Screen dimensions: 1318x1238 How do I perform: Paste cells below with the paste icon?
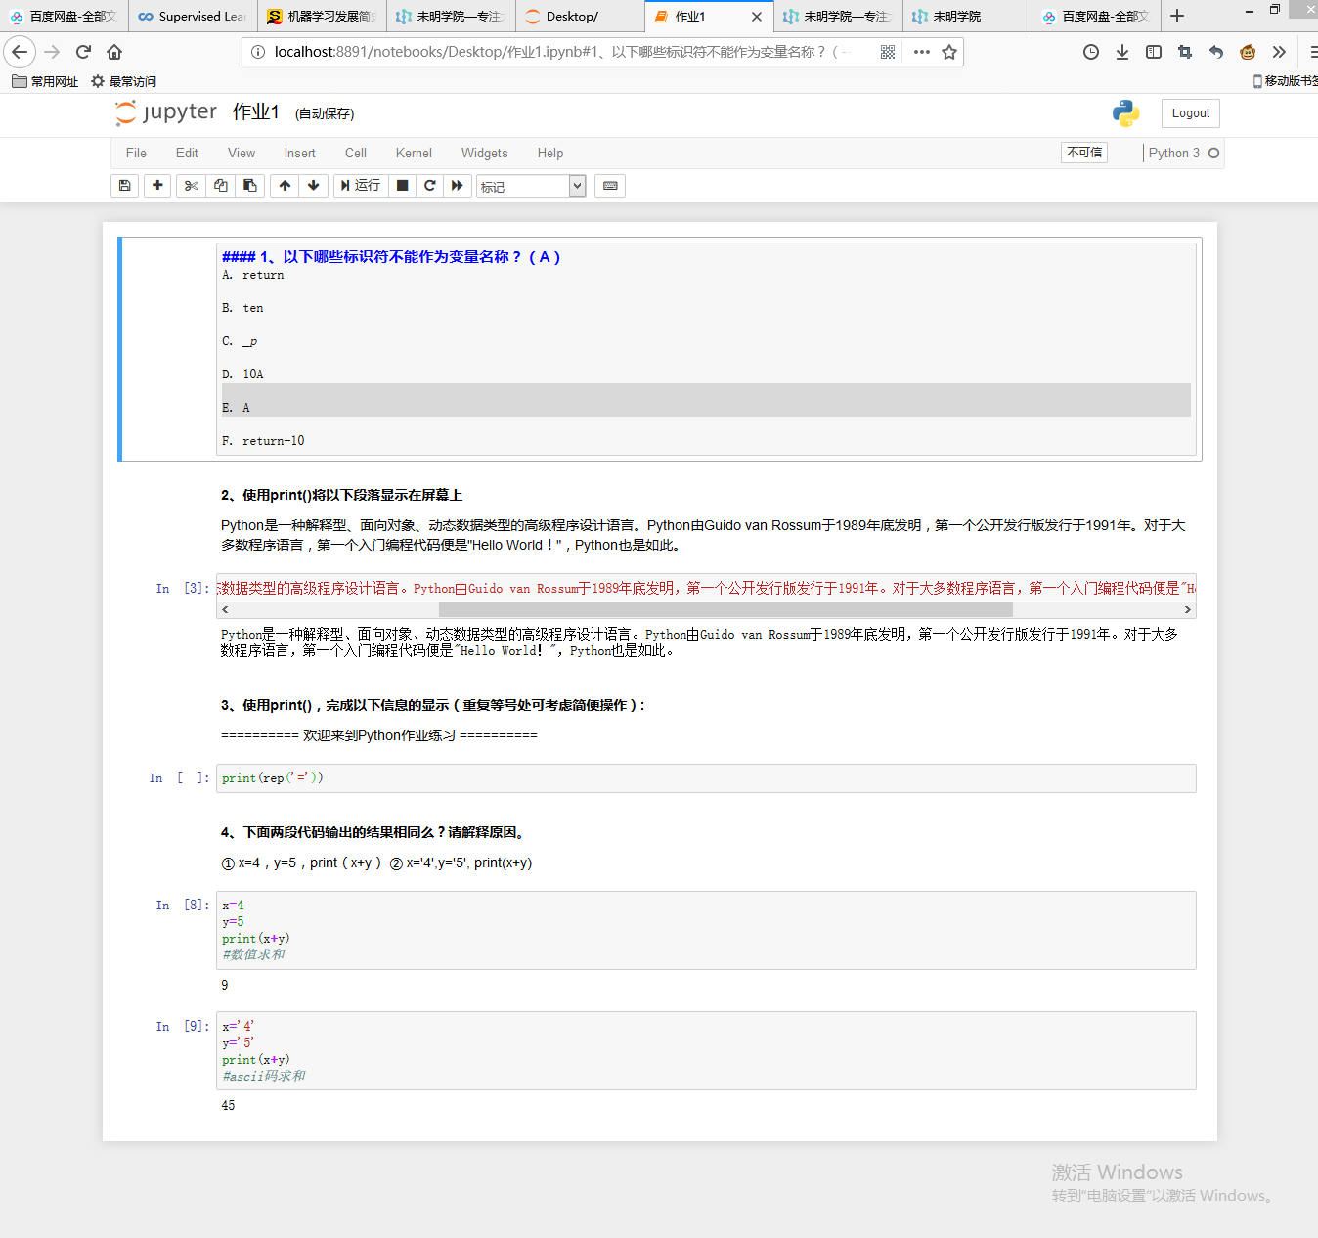point(250,186)
